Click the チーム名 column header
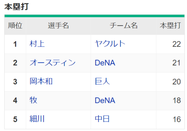This screenshot has width=187, height=131. click(x=123, y=26)
